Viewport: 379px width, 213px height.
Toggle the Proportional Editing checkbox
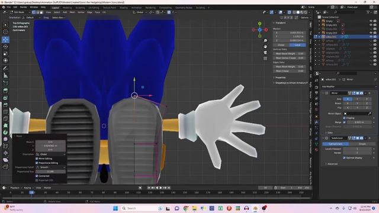coord(37,163)
